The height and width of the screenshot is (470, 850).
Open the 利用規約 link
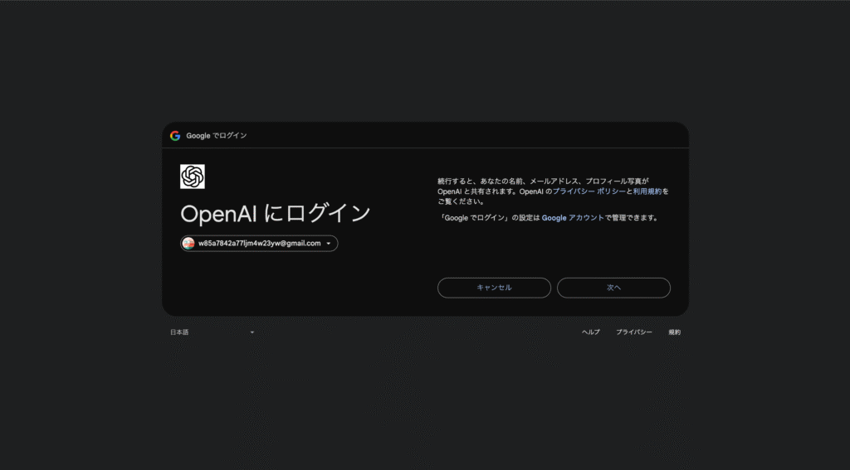click(647, 191)
